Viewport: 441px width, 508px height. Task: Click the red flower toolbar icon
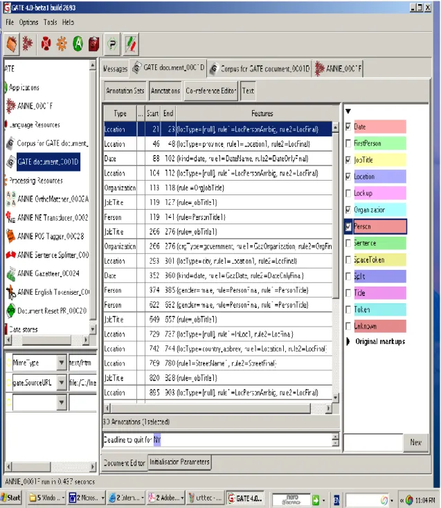(46, 43)
